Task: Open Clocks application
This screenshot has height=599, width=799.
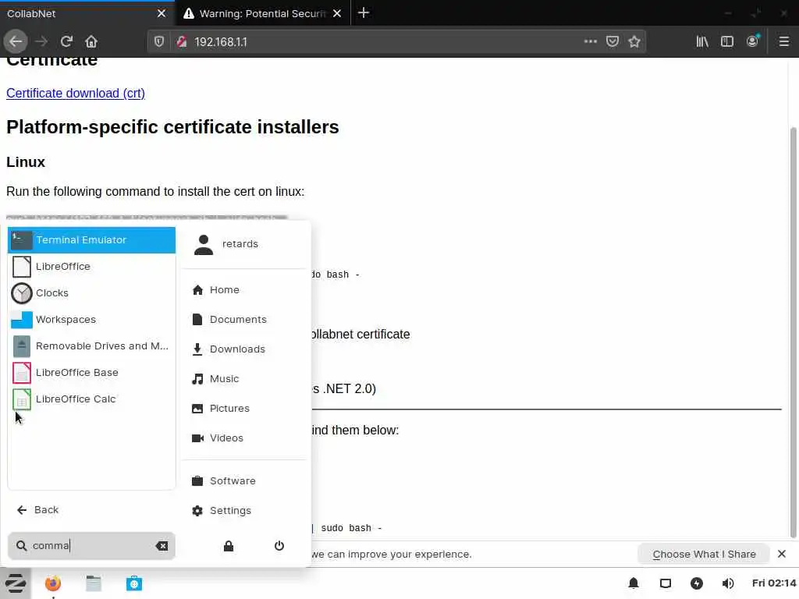Action: click(x=92, y=293)
